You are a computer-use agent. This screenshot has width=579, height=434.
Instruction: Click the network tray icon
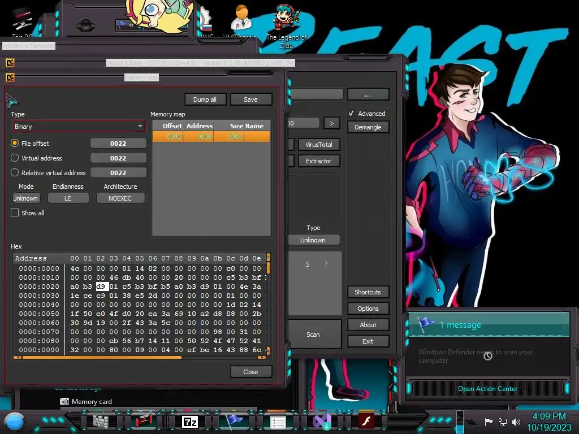(503, 422)
